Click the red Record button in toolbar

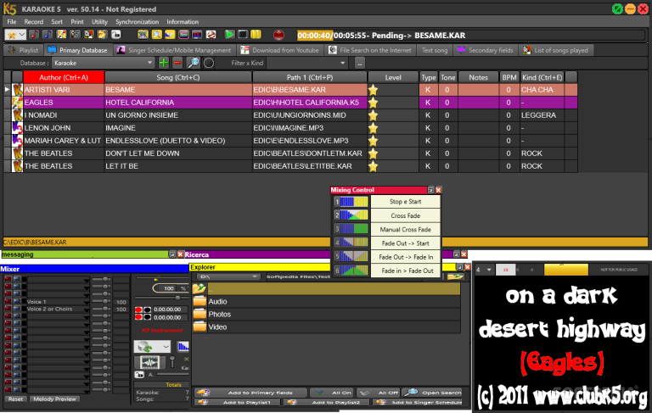(x=279, y=35)
